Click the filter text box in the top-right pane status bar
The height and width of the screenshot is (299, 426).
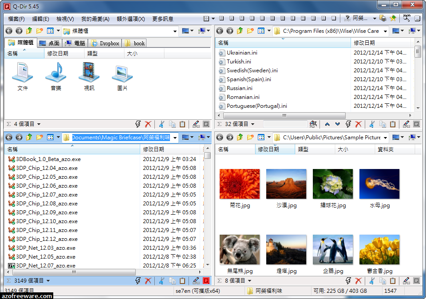pos(285,124)
